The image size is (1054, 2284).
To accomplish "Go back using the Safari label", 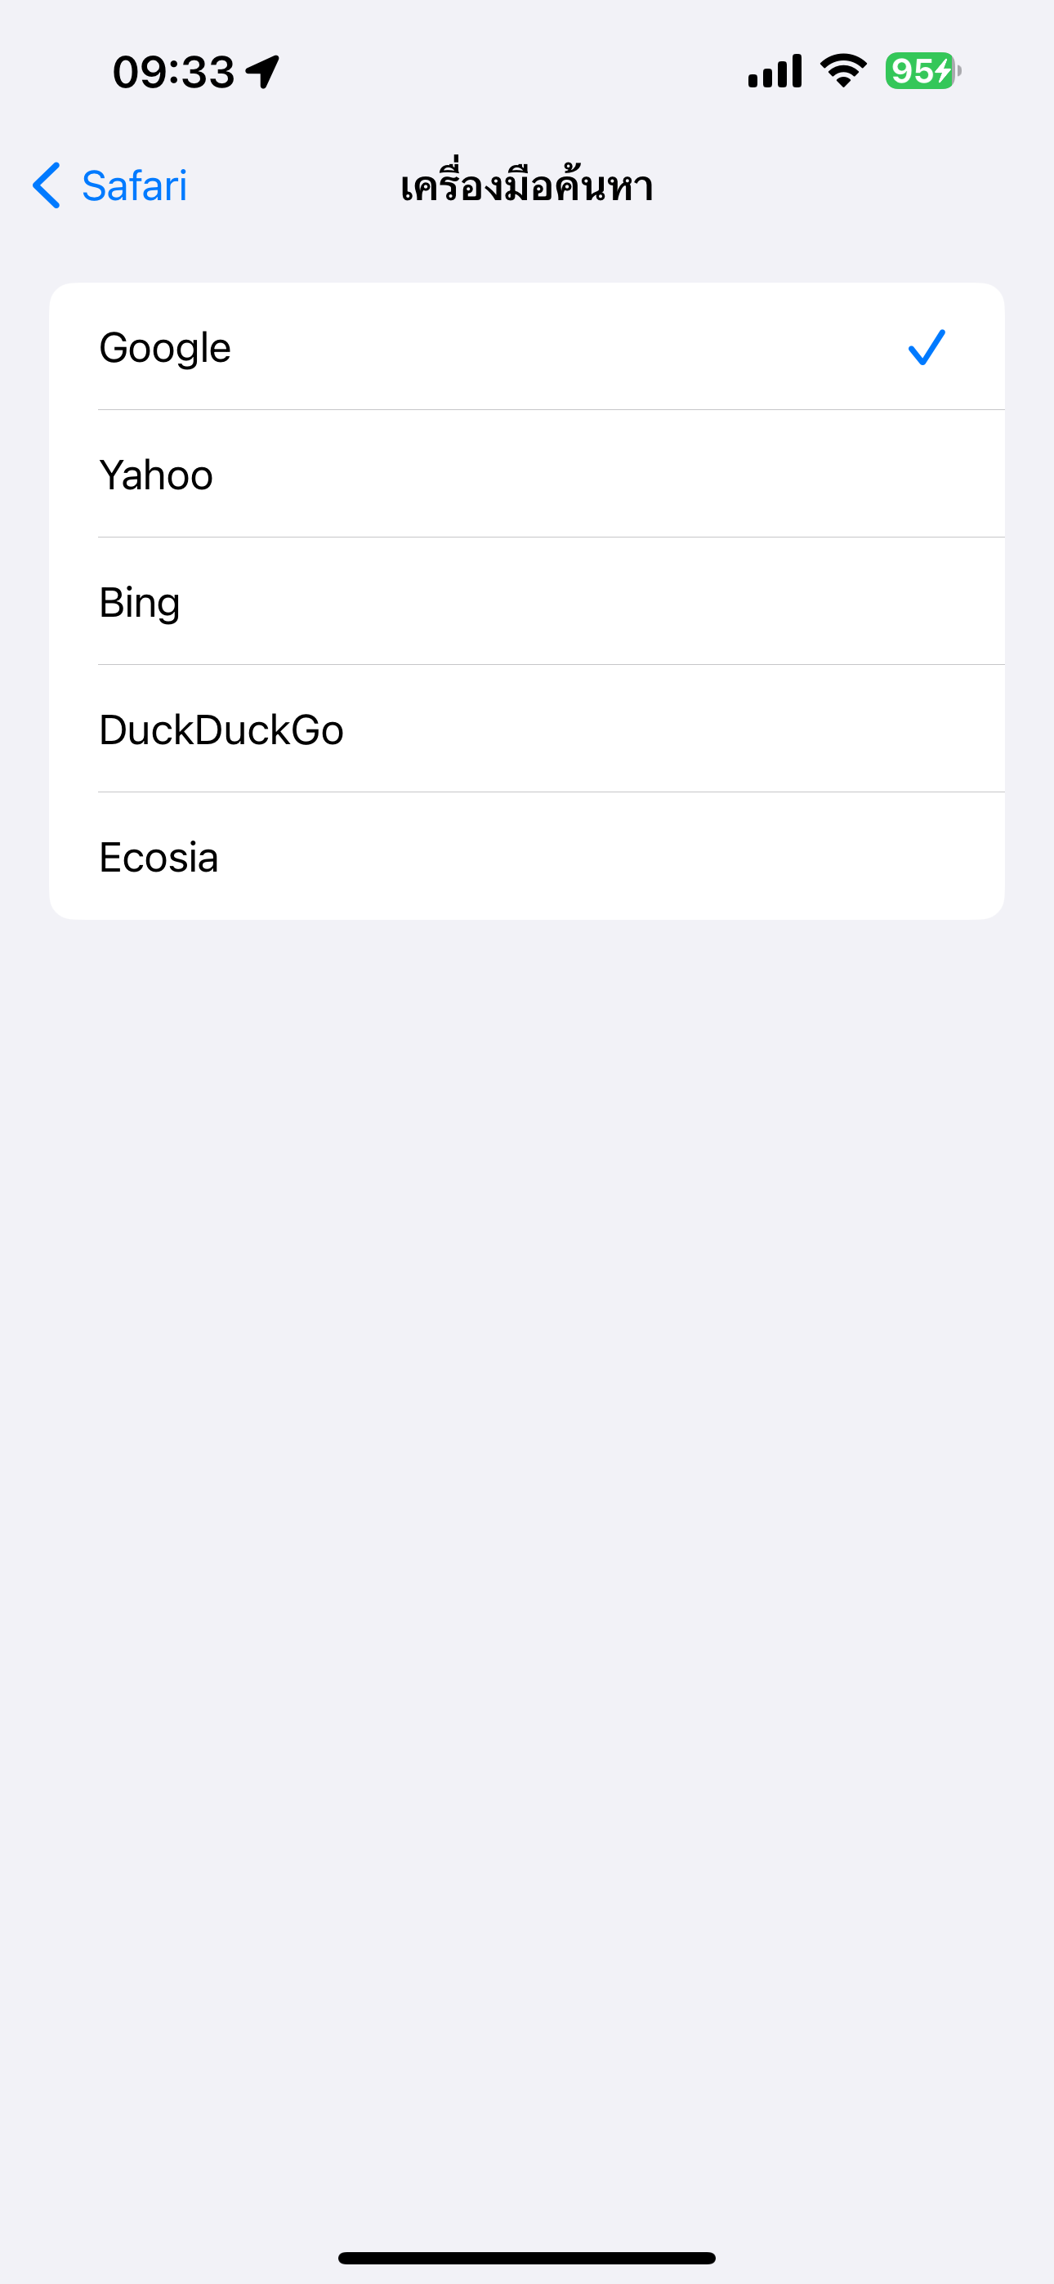I will pyautogui.click(x=134, y=186).
